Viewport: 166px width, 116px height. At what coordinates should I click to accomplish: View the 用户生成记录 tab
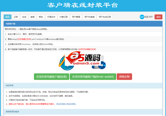click(105, 17)
